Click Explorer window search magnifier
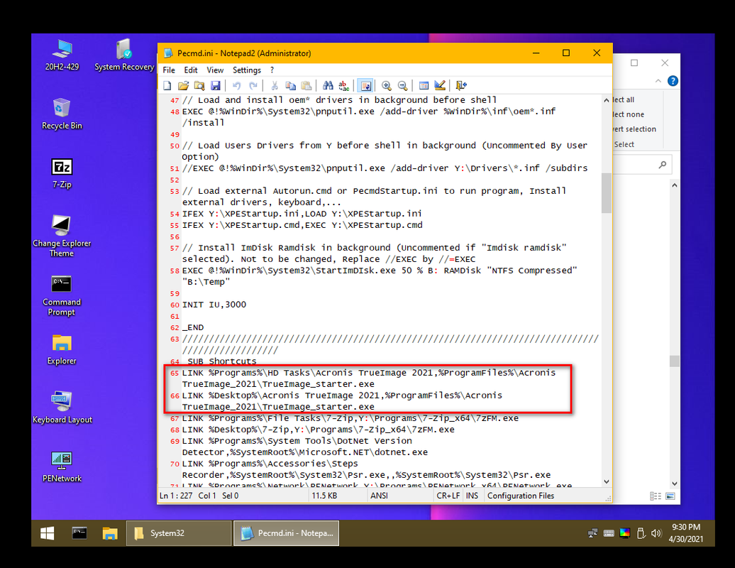This screenshot has width=735, height=568. tap(663, 165)
